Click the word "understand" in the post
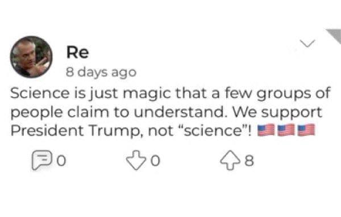 point(179,112)
